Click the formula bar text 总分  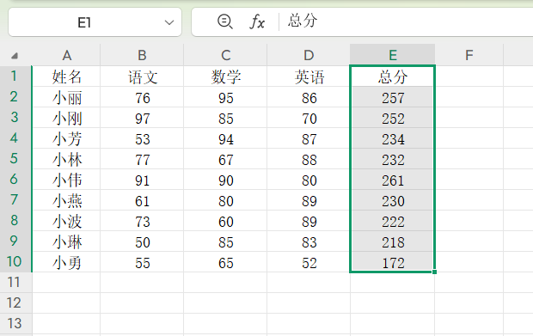point(303,21)
